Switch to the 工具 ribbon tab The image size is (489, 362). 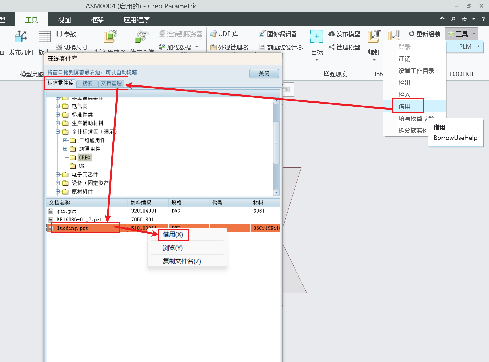[31, 20]
